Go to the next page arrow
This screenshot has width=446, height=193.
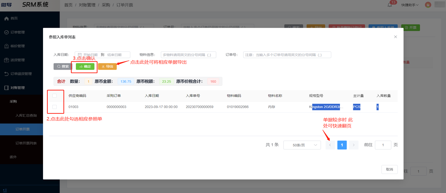click(354, 145)
